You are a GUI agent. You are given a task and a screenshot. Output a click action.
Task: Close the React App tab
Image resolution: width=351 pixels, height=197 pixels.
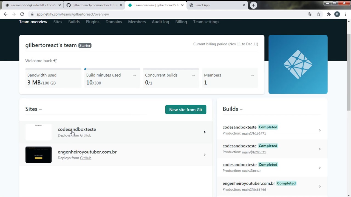[244, 5]
